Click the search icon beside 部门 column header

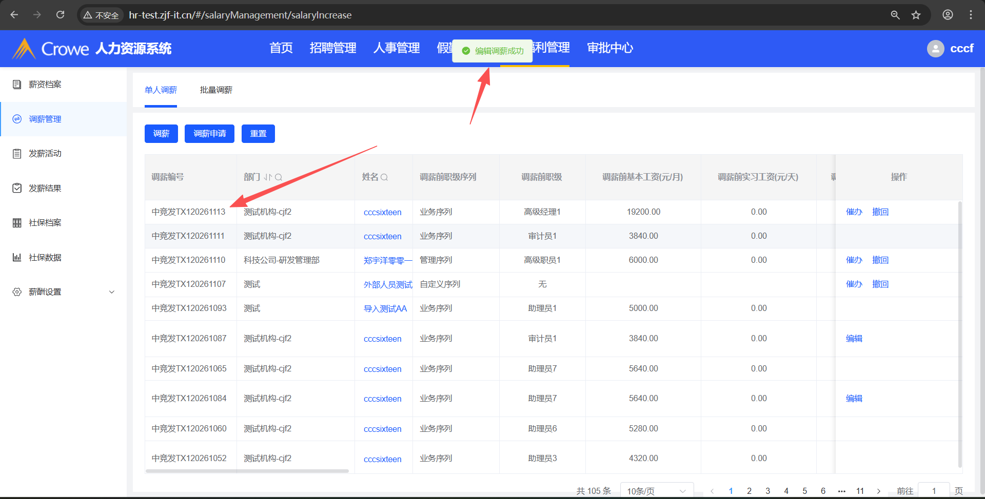[x=279, y=177]
